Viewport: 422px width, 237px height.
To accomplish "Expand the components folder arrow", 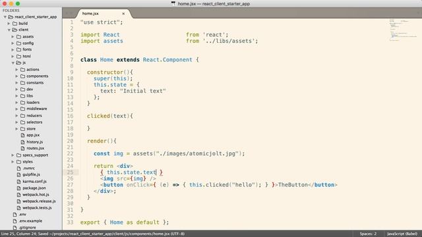I will click(x=16, y=76).
